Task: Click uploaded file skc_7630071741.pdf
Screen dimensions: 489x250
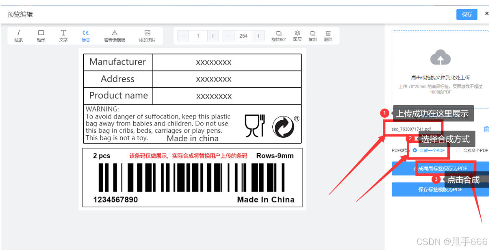Action: pyautogui.click(x=411, y=129)
